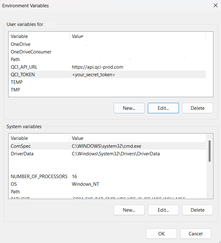Image resolution: width=221 pixels, height=243 pixels.
Task: Click Delete button under System variables
Action: tap(198, 210)
